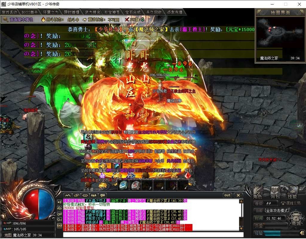Click the 点我充值 recharge menu

click(x=175, y=12)
